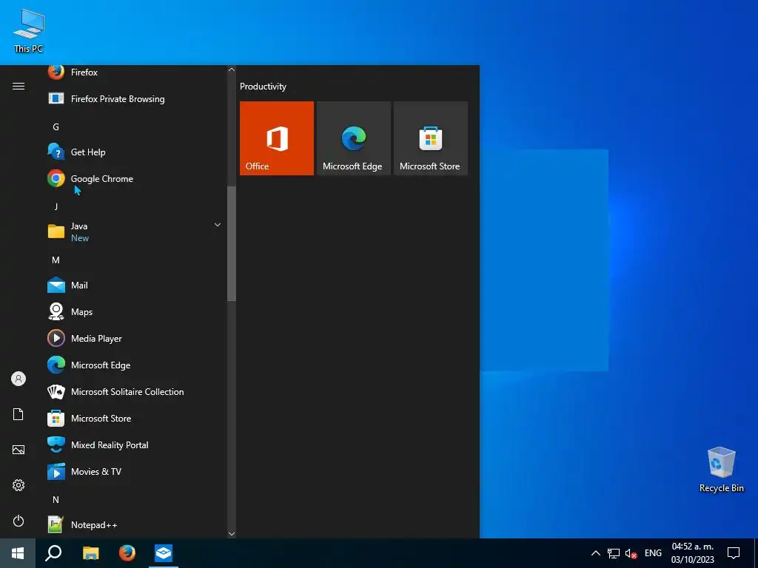Switch to the active blue box app on the taskbar
This screenshot has width=758, height=568.
click(x=164, y=553)
